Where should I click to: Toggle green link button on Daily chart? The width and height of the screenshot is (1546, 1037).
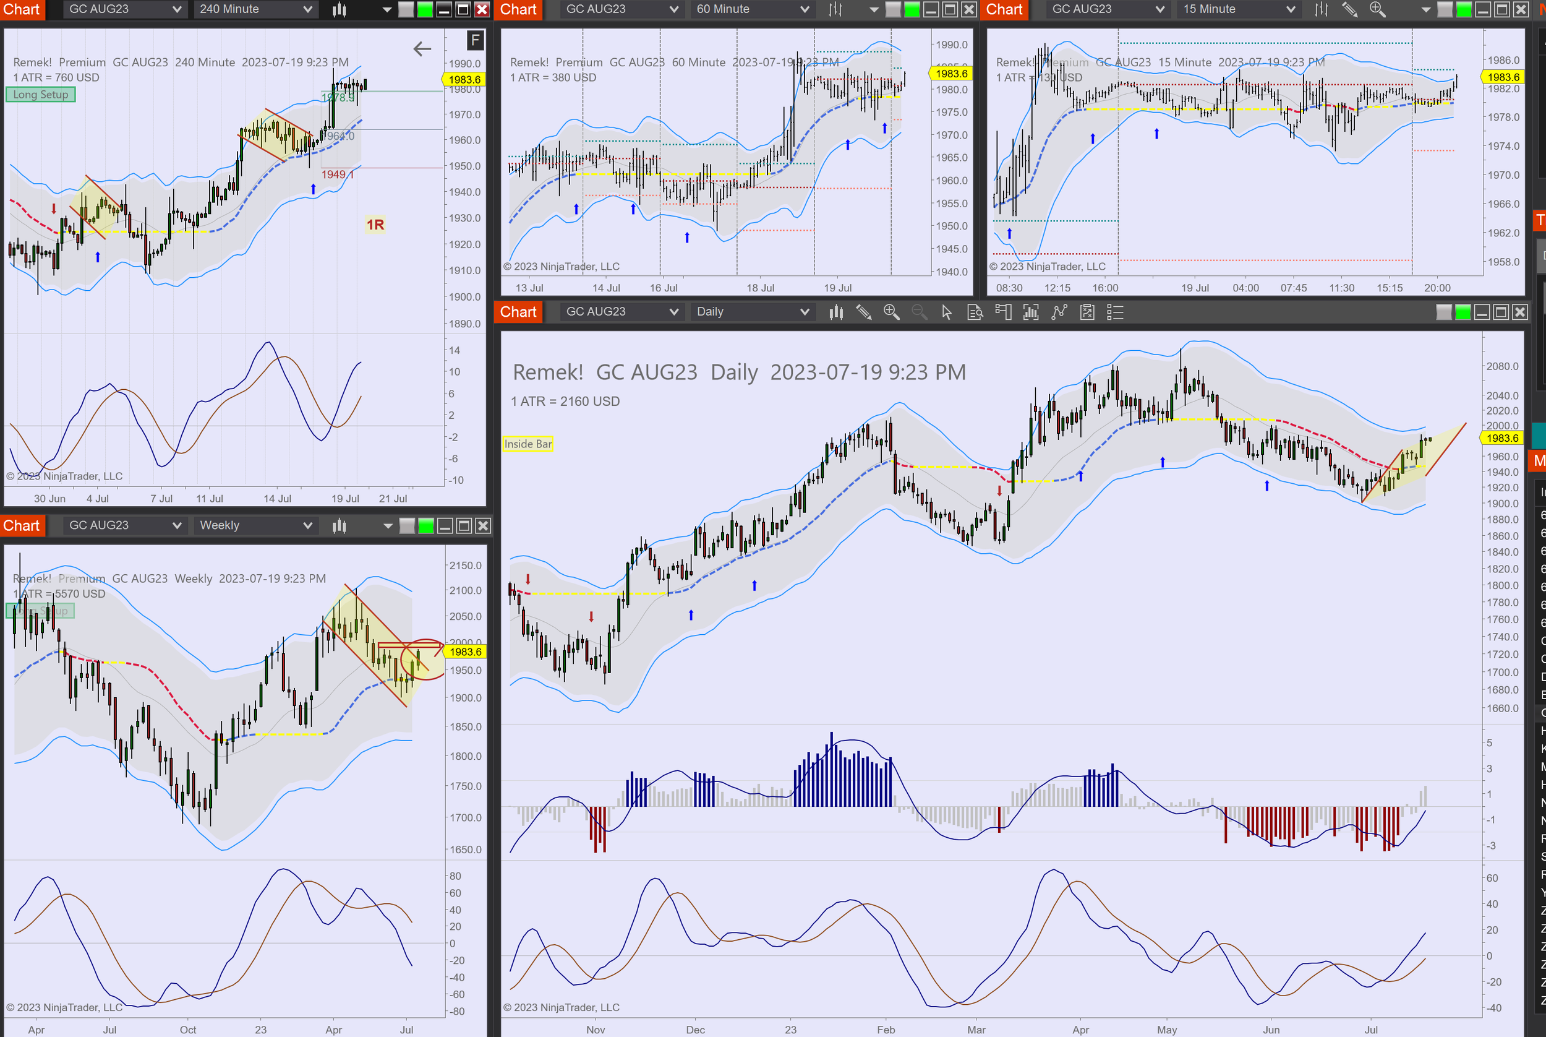1463,312
